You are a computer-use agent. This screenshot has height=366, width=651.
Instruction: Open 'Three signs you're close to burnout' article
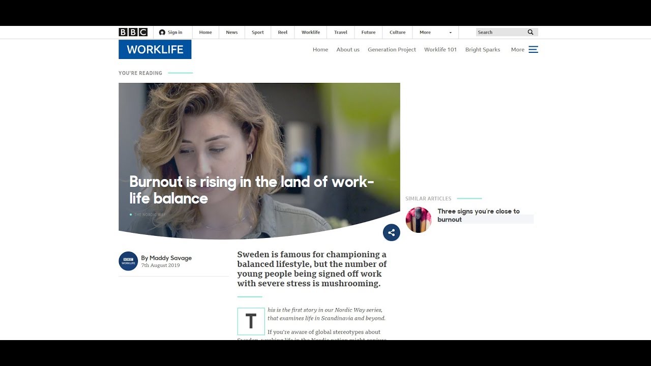click(x=479, y=215)
